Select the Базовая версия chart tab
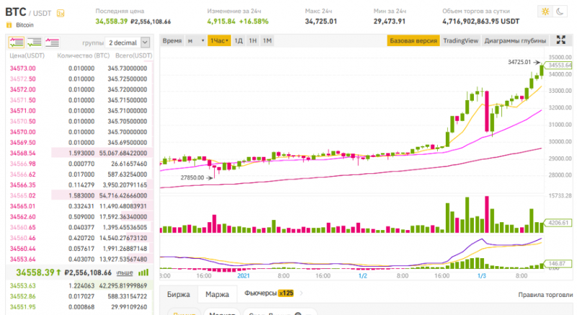 pyautogui.click(x=413, y=41)
